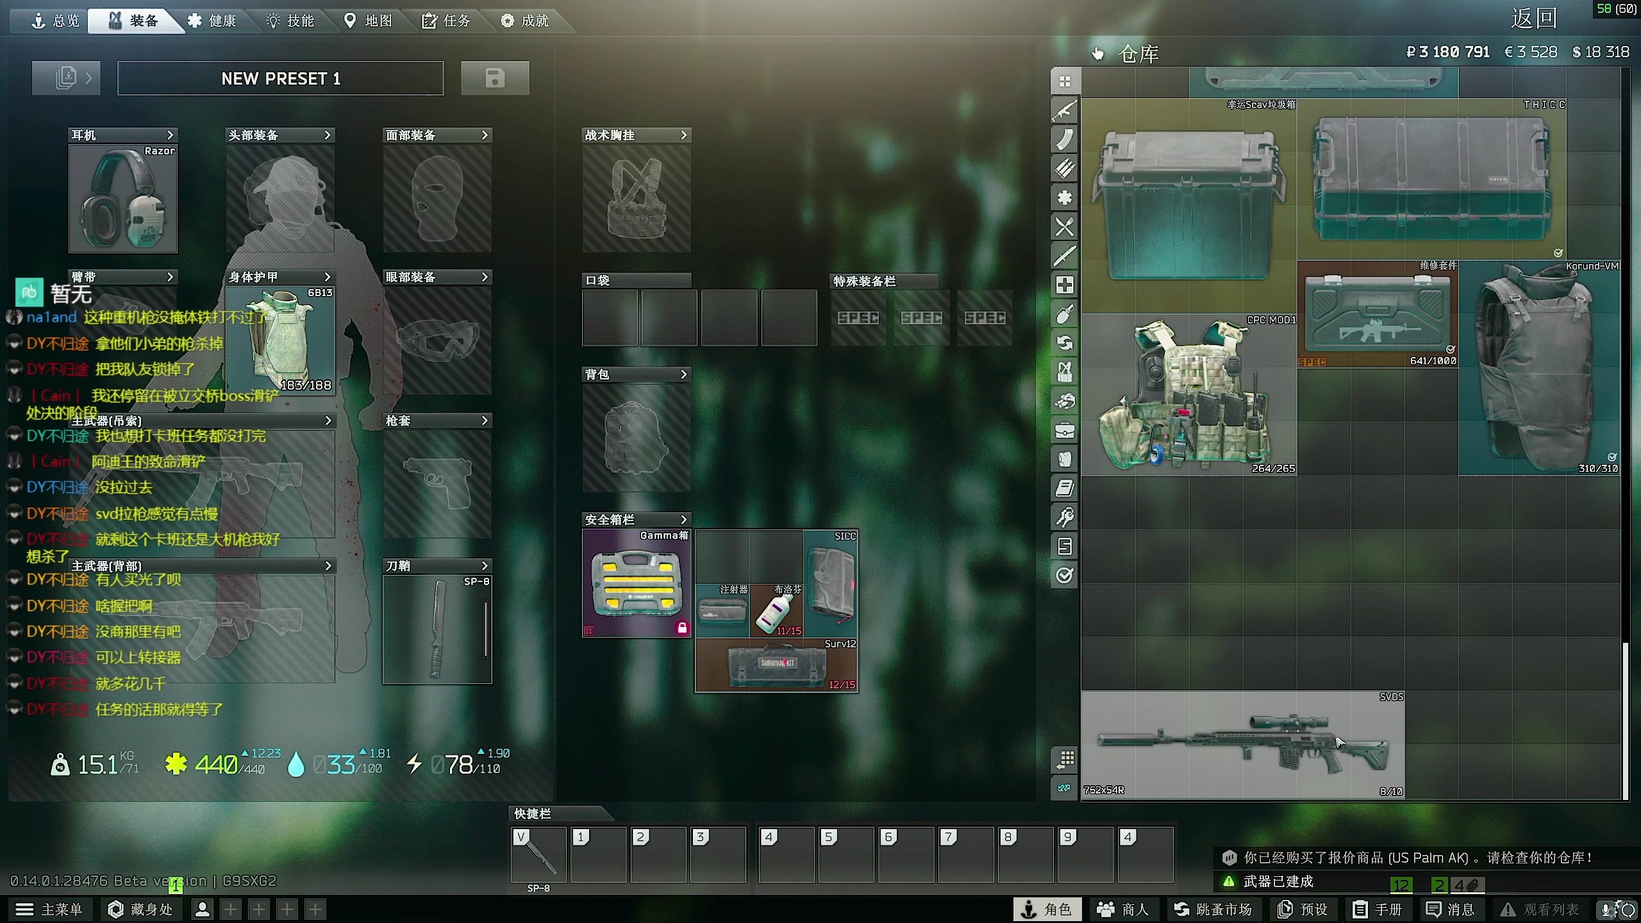The image size is (1641, 923).
Task: Expand the 刀鞘 slot arrow
Action: 485,566
